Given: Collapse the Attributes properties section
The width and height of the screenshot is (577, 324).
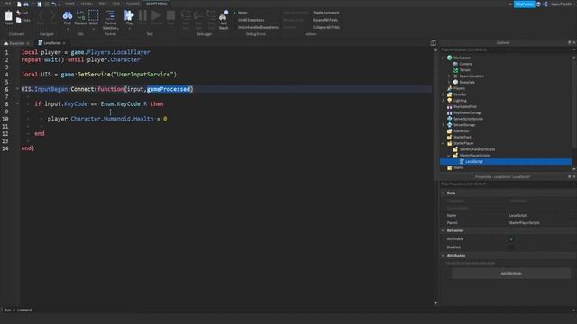Looking at the screenshot, I should 443,256.
